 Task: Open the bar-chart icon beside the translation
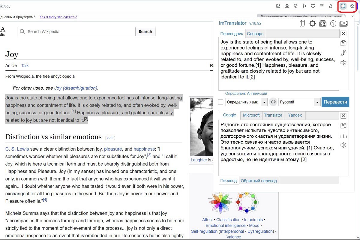[x=343, y=135]
